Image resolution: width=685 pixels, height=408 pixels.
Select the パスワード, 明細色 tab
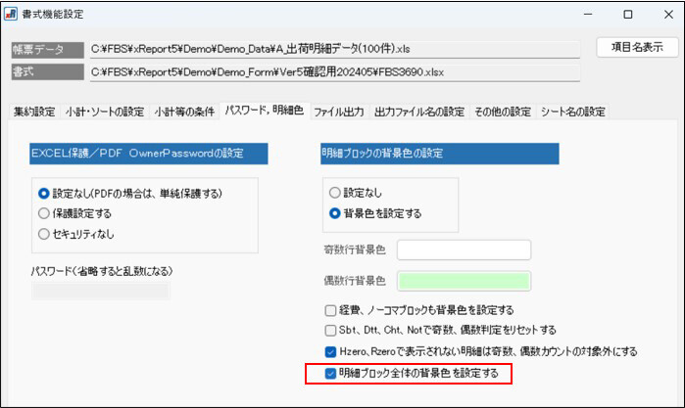265,111
